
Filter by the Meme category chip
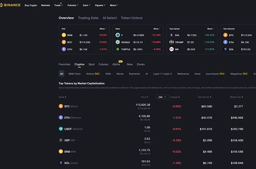[x=120, y=73]
